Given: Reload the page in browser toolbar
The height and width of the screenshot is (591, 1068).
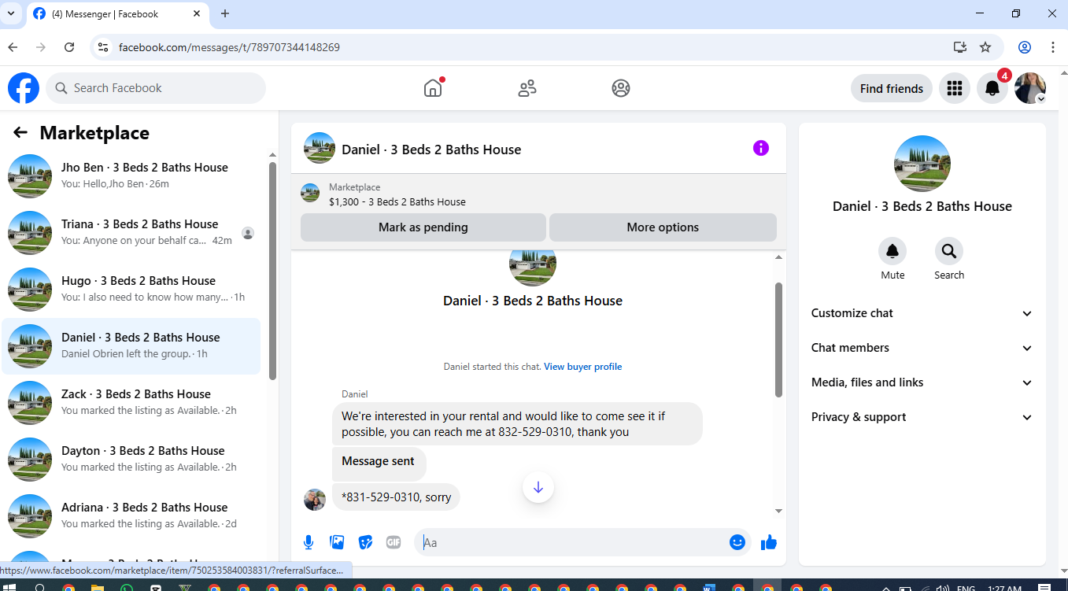Looking at the screenshot, I should click(x=69, y=47).
